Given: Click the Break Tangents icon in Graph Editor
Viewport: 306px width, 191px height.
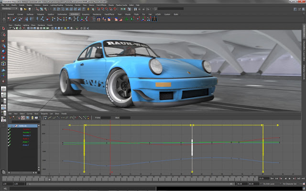Looking at the screenshot, I should pyautogui.click(x=76, y=117).
